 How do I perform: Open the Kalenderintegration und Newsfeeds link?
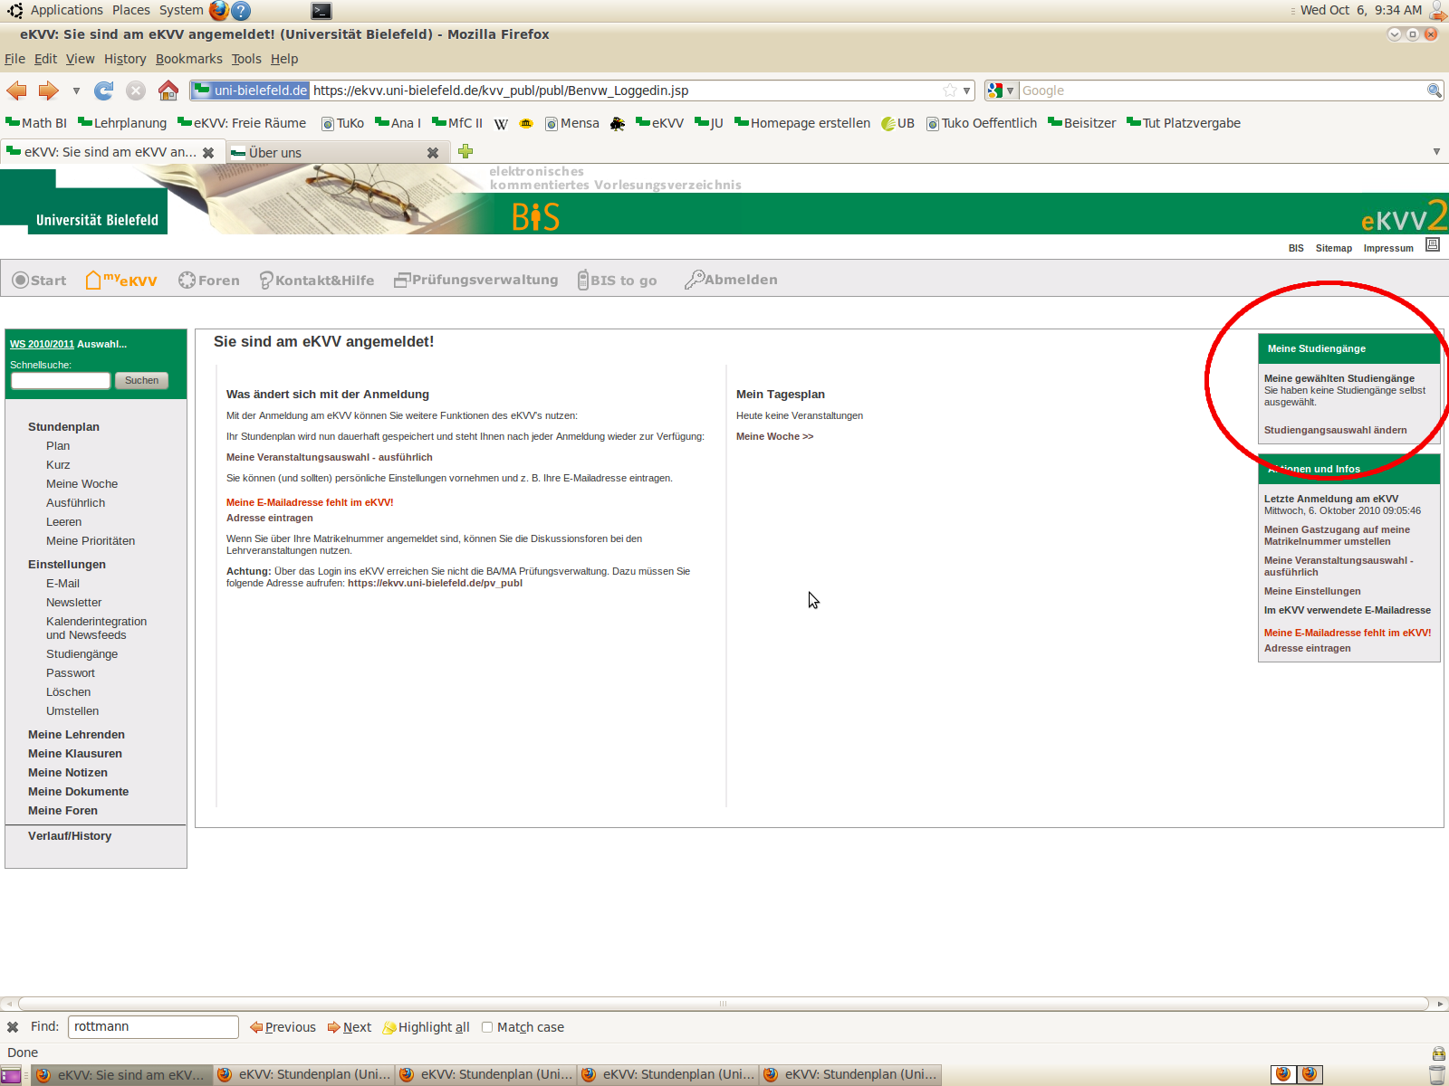tap(96, 628)
